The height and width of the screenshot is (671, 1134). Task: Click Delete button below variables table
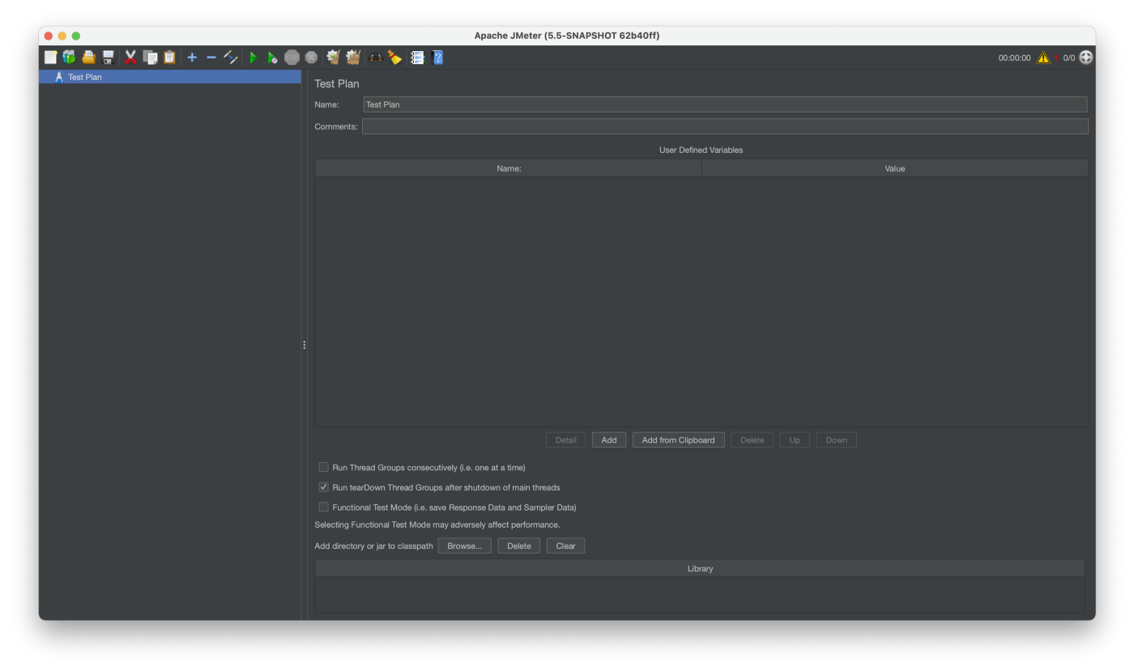[752, 440]
